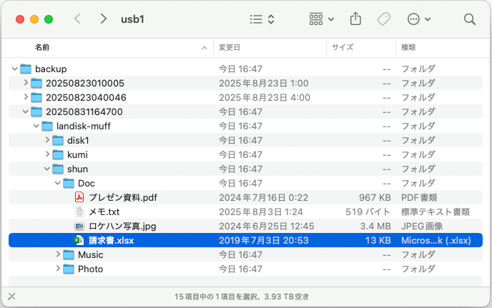
Task: Sort by the 種類 column header
Action: coord(408,47)
